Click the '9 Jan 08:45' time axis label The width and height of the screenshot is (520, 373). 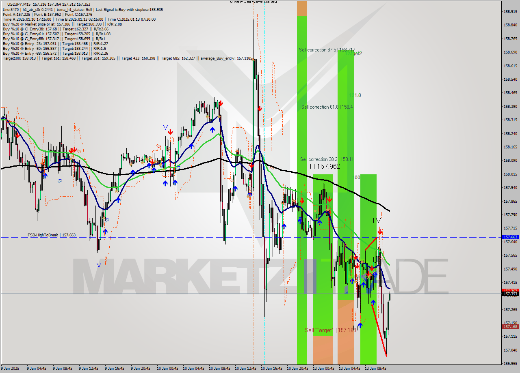point(62,369)
